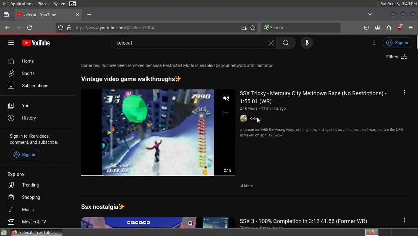The width and height of the screenshot is (418, 236).
Task: Play the SSX Tricky video thumbnail
Action: pos(158,132)
